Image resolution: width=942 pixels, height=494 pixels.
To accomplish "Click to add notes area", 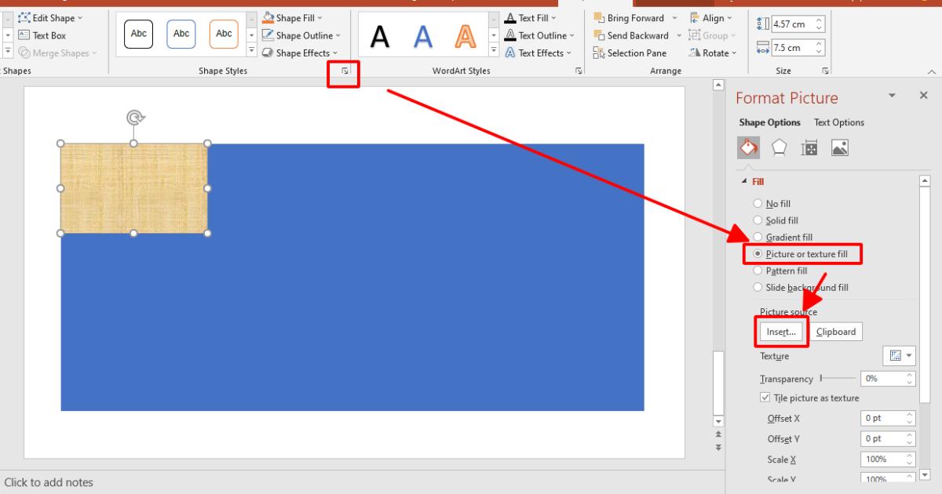I will (49, 482).
